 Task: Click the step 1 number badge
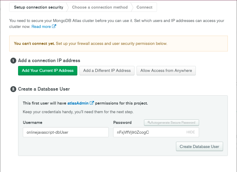[x=13, y=61]
